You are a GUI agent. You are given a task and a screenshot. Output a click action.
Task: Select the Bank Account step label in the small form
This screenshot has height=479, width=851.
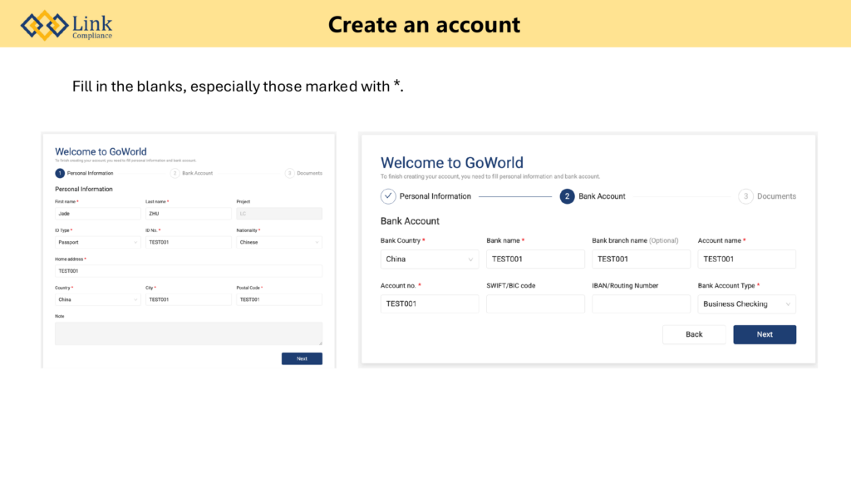[x=197, y=173]
